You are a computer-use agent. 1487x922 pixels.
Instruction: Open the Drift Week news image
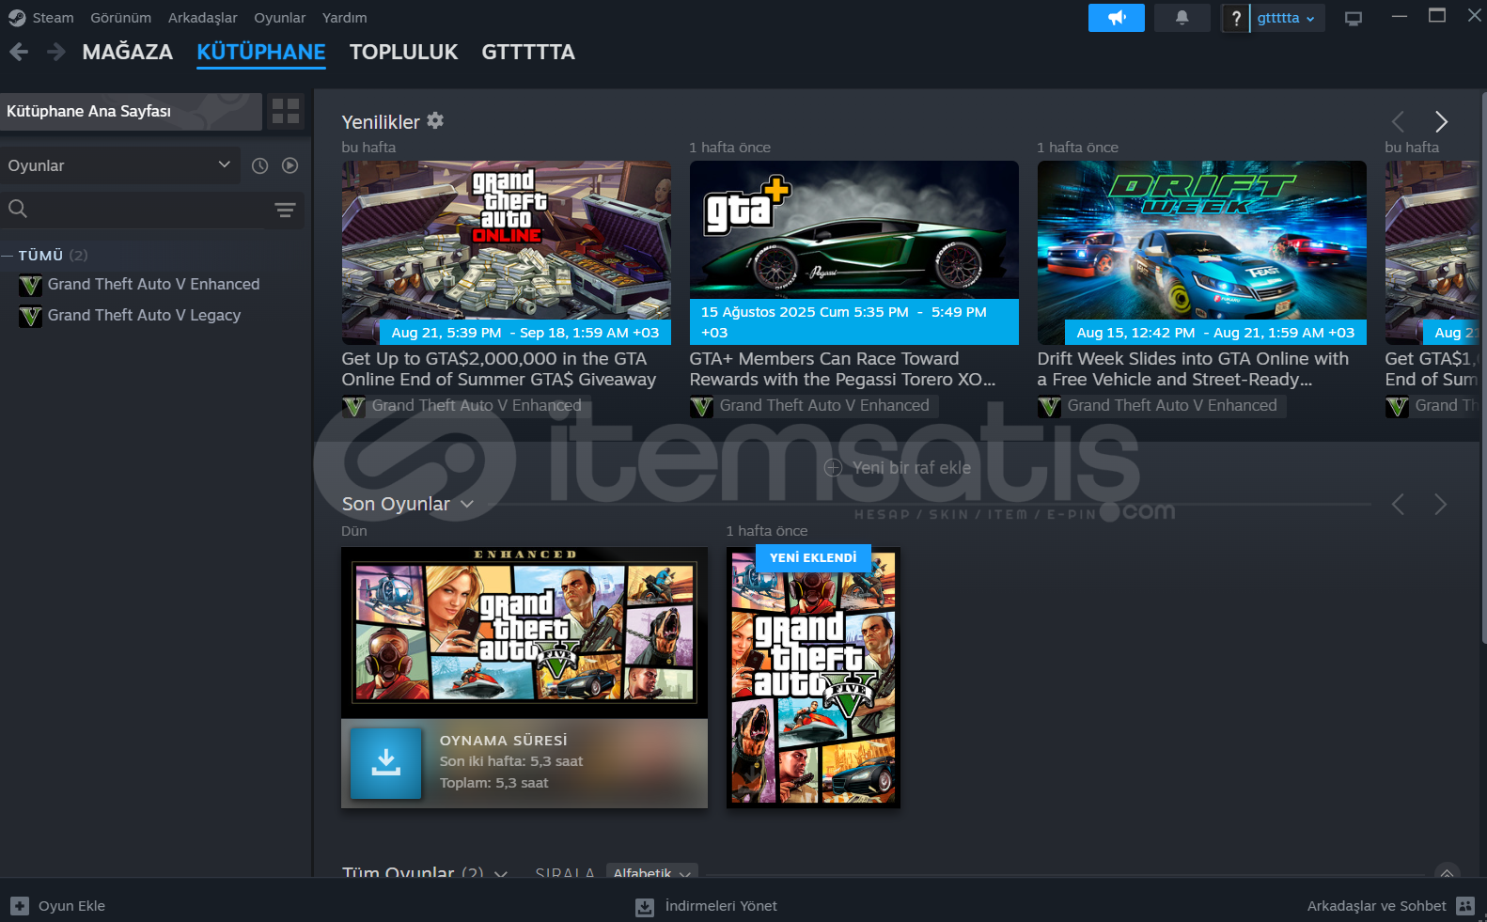[x=1201, y=252]
